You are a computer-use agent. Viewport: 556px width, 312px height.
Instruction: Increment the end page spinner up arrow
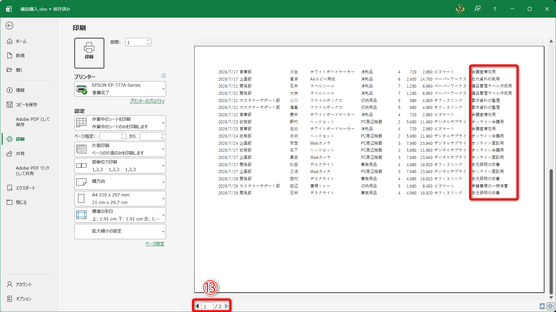click(163, 134)
